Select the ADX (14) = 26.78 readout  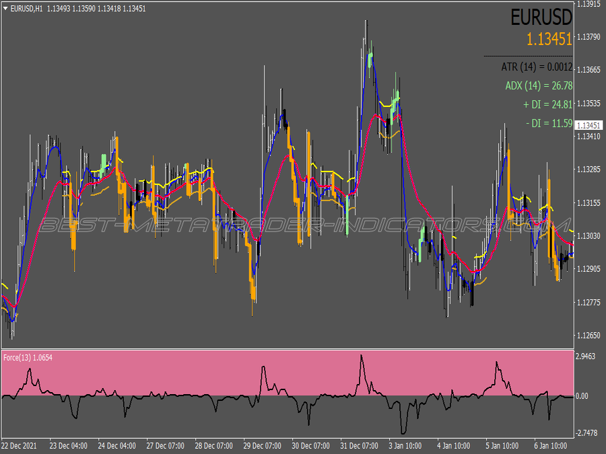(539, 85)
